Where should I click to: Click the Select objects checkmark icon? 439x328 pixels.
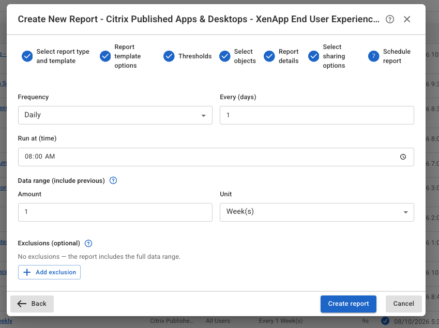[x=224, y=56]
